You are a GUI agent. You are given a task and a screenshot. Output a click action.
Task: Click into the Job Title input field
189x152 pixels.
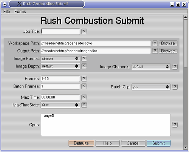60,31
